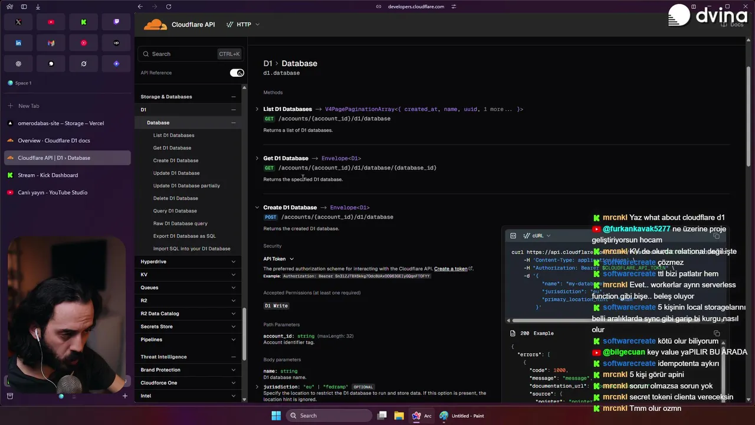Copy the cURL code snippet
This screenshot has height=425, width=755.
pos(717,236)
